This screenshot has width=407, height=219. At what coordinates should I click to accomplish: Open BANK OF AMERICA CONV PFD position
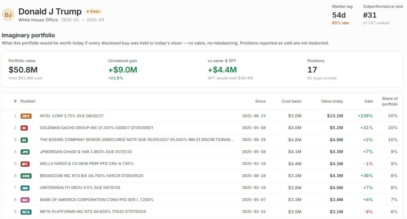(202, 200)
